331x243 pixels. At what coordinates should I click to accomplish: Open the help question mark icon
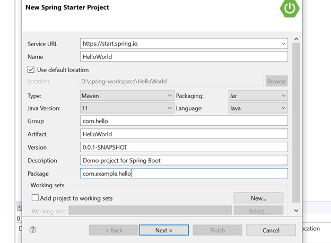[x=33, y=230]
